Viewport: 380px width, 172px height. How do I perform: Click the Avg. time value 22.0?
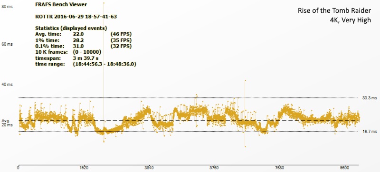78,34
